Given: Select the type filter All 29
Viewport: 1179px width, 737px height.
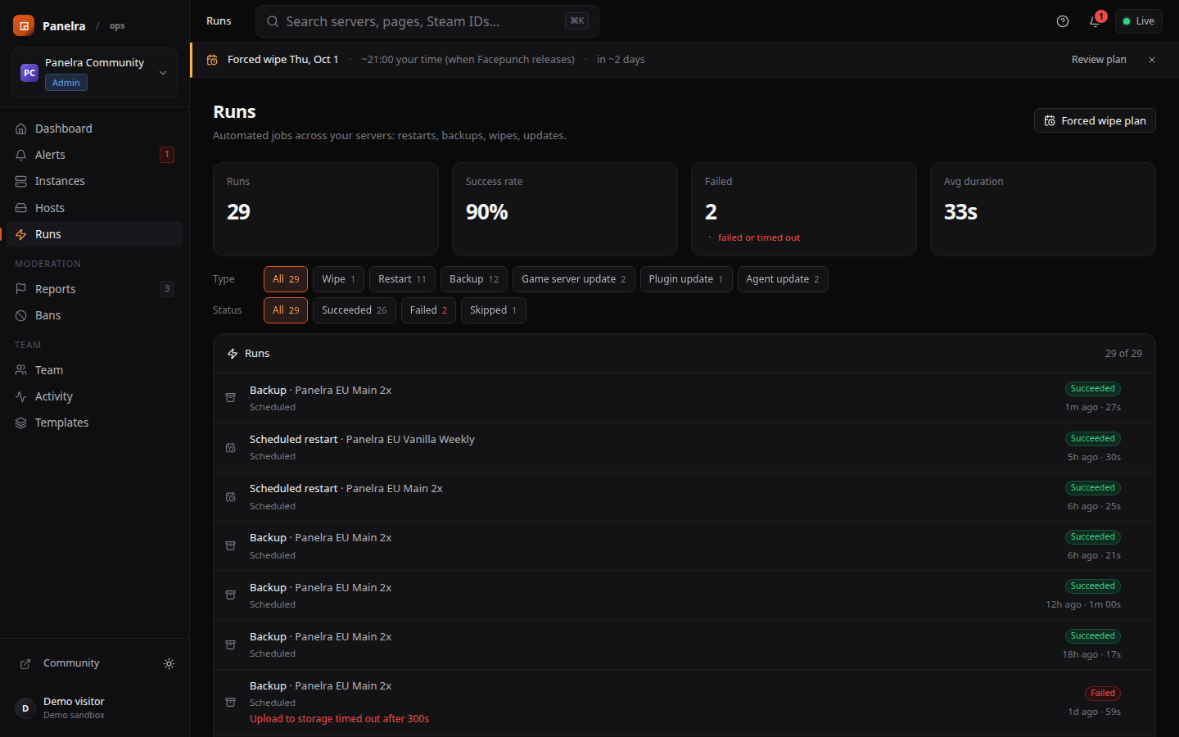Looking at the screenshot, I should tap(286, 279).
